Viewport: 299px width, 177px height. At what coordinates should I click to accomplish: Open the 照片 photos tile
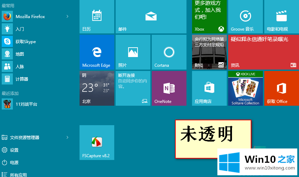point(133,52)
